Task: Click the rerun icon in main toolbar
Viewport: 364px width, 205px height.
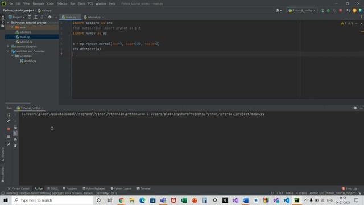Action: tap(322, 10)
